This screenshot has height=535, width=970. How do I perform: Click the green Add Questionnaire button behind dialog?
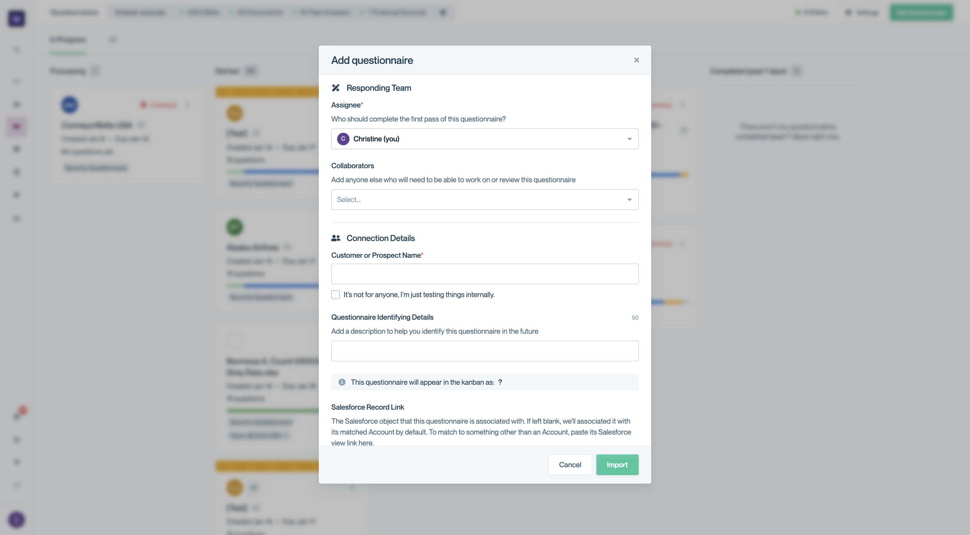(921, 12)
